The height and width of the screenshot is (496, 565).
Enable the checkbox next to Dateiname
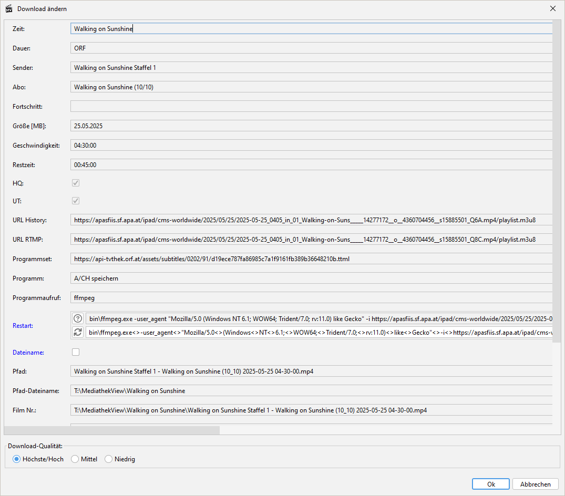pyautogui.click(x=76, y=352)
